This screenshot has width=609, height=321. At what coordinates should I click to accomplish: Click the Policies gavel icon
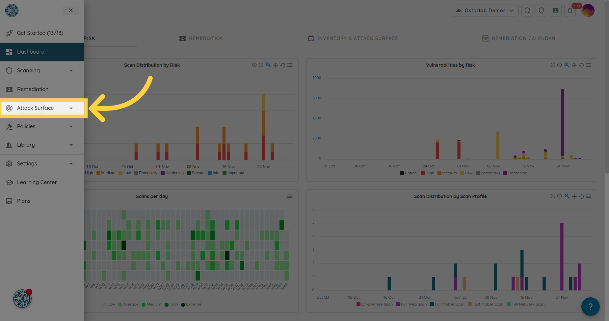pos(9,127)
